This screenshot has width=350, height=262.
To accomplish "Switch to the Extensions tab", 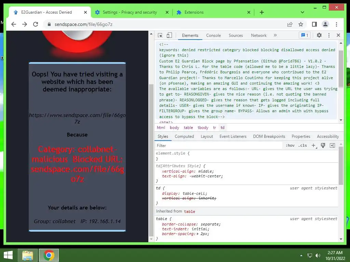I will coord(194,12).
